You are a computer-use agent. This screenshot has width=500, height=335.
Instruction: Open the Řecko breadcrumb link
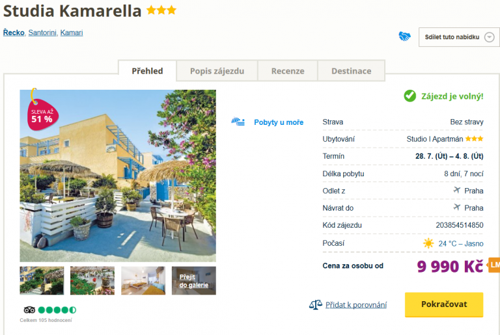(x=14, y=33)
